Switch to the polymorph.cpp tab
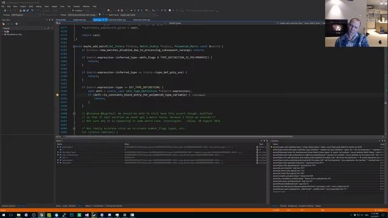 coord(79,20)
